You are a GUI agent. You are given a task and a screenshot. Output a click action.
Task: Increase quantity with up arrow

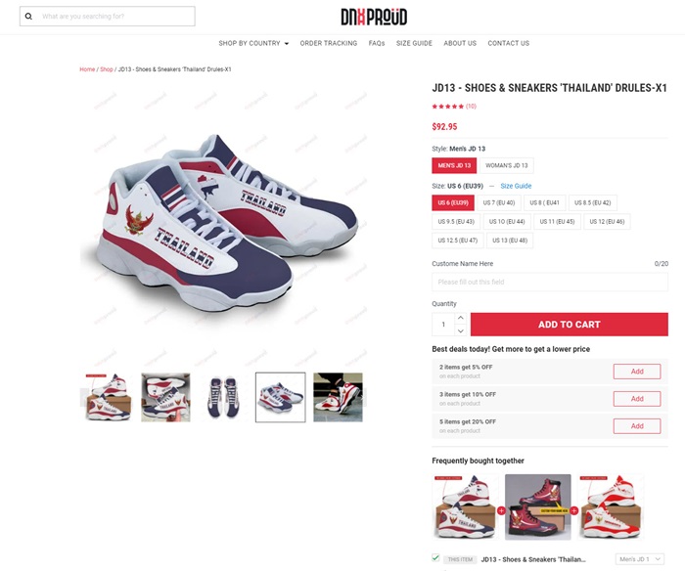tap(461, 318)
